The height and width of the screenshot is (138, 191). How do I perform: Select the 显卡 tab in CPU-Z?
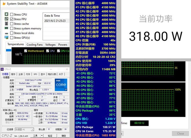point(43,74)
